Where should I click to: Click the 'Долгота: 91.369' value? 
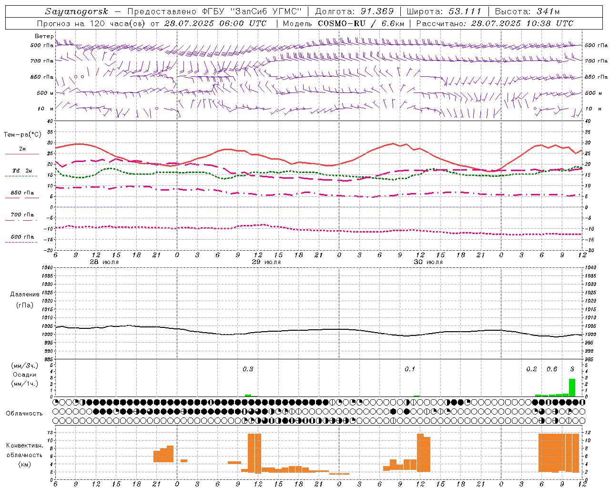point(355,11)
